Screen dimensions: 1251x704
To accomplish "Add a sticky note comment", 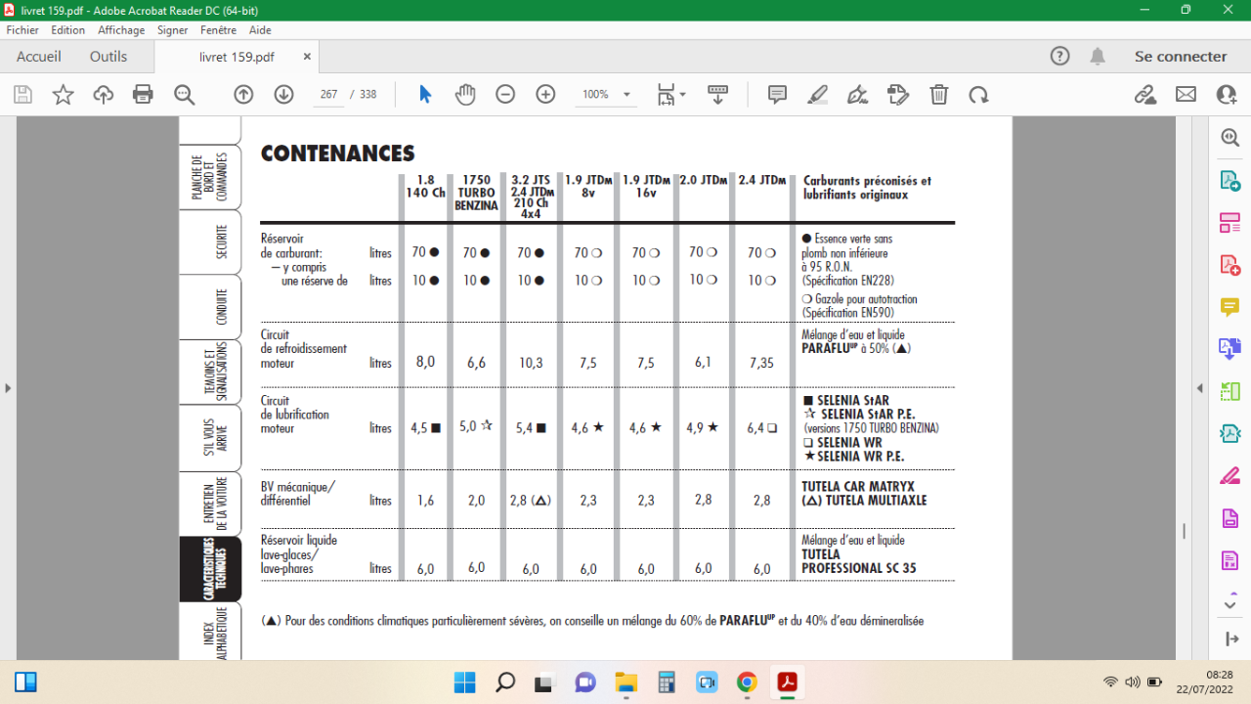I will (x=777, y=95).
